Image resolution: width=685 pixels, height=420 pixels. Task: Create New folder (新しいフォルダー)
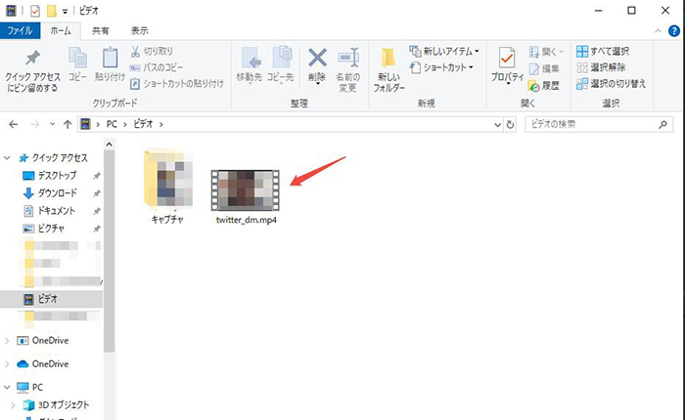[x=388, y=69]
